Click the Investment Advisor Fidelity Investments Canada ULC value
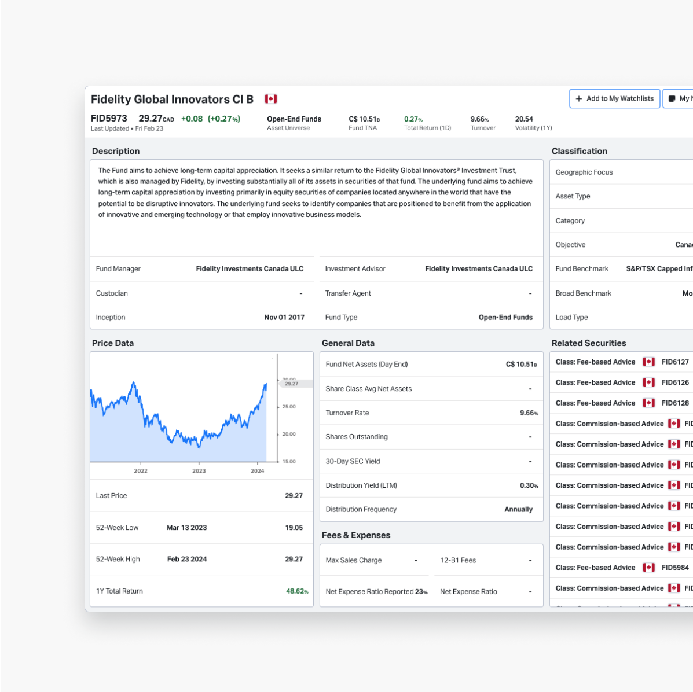The width and height of the screenshot is (693, 692). pyautogui.click(x=479, y=268)
